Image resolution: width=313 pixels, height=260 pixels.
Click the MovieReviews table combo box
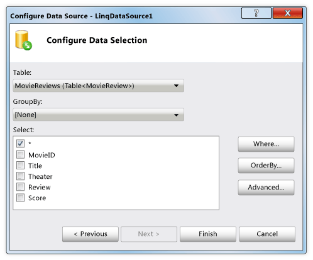pos(99,86)
